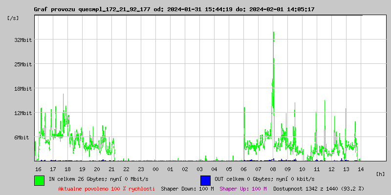Viewport: 391px width, 195px height.
Task: Click the 00 midnight mark on the time axis
Action: [x=155, y=169]
